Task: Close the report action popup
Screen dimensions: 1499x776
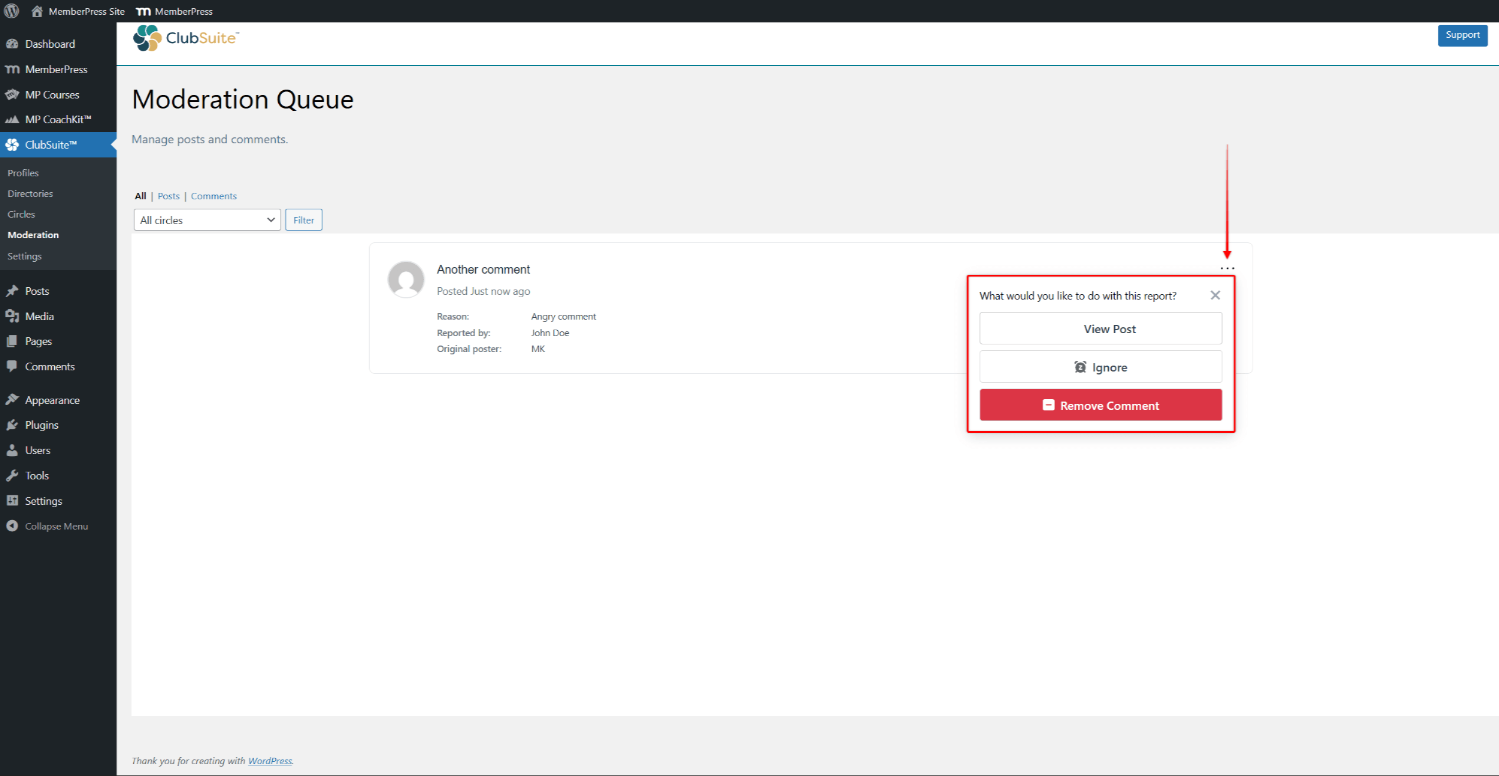Action: (1215, 295)
